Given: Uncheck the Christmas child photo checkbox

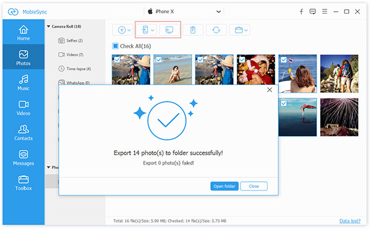Looking at the screenshot, I should click(x=242, y=59).
